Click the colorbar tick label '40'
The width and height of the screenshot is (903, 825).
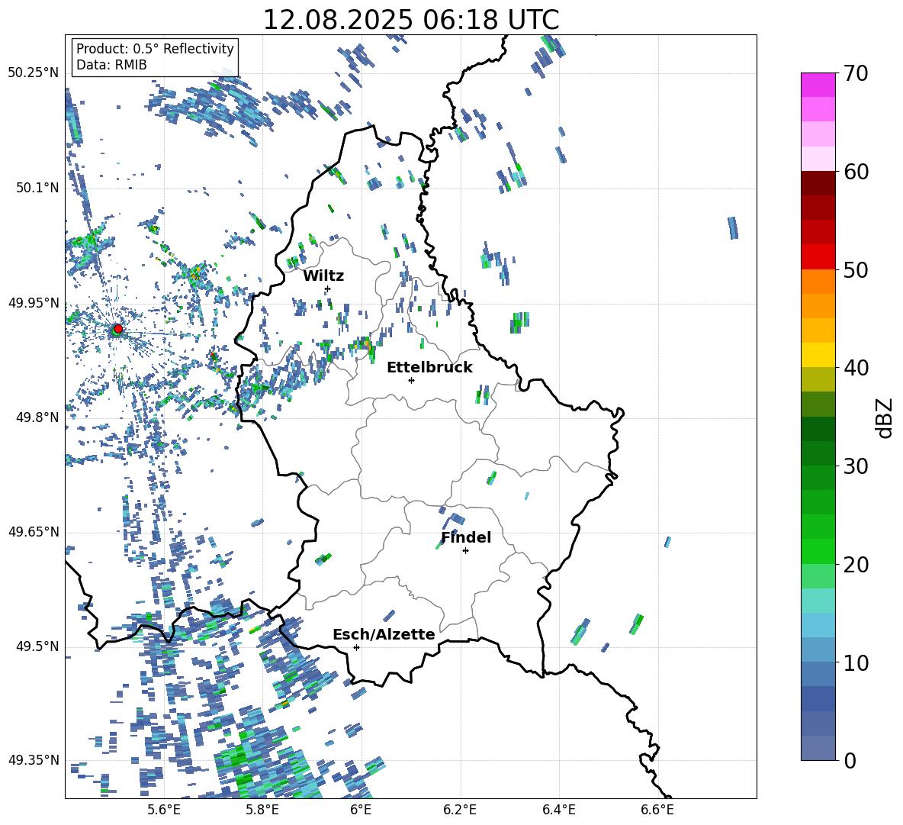(x=856, y=368)
